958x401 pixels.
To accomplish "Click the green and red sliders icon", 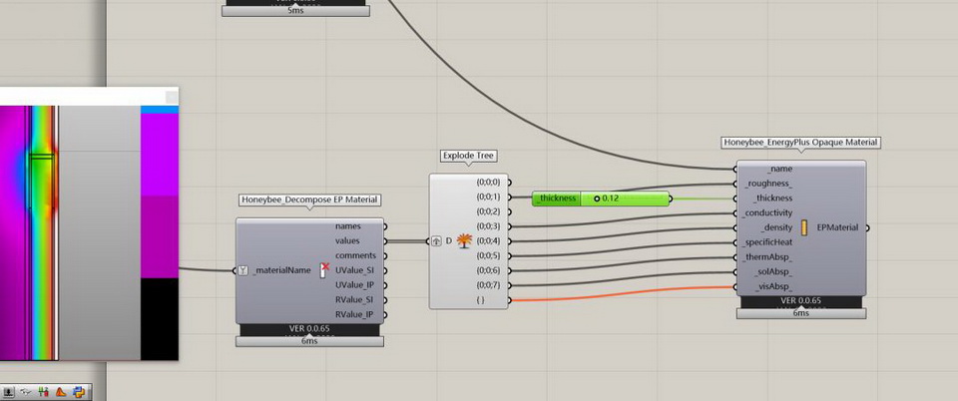I will pyautogui.click(x=44, y=392).
